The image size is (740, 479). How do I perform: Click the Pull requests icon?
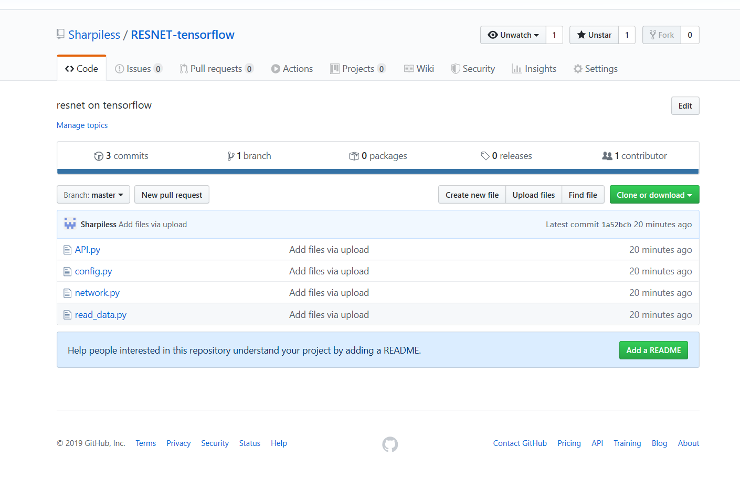(183, 69)
